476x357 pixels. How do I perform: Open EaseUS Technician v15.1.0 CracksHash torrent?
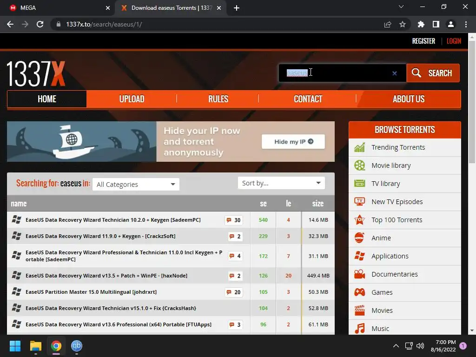point(111,308)
